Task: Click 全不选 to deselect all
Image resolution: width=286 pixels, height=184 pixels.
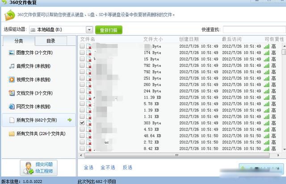Action: (108, 167)
